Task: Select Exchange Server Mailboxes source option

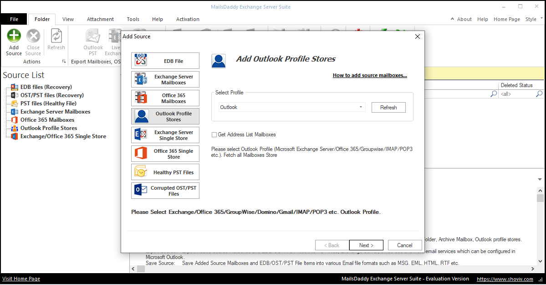Action: pos(165,79)
